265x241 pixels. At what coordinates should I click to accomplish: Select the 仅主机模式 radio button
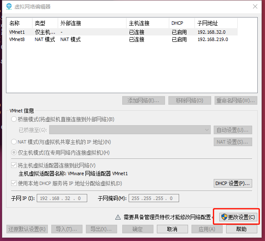pos(14,153)
